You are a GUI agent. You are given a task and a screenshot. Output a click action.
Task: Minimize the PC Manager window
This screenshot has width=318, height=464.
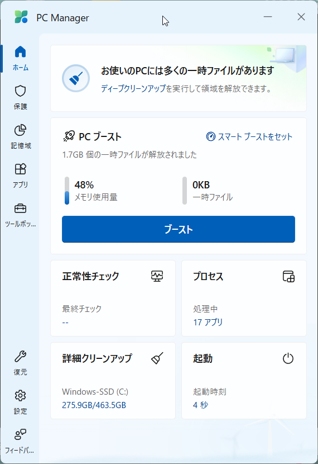coord(268,17)
